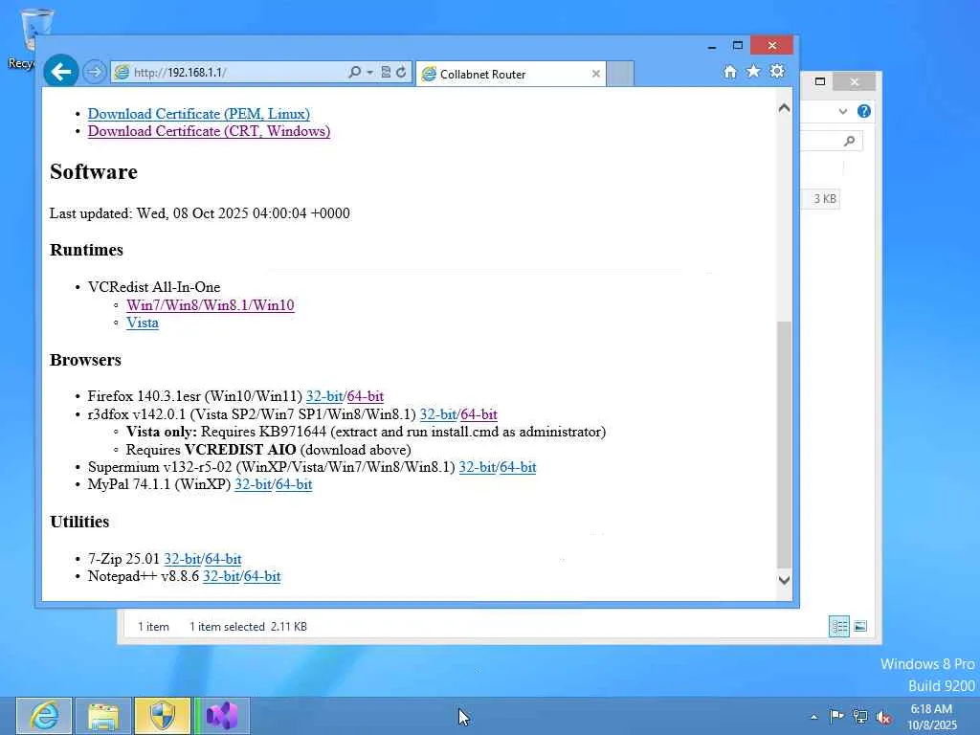Click the search magnifier in address bar
Screen dimensions: 980x735
354,73
